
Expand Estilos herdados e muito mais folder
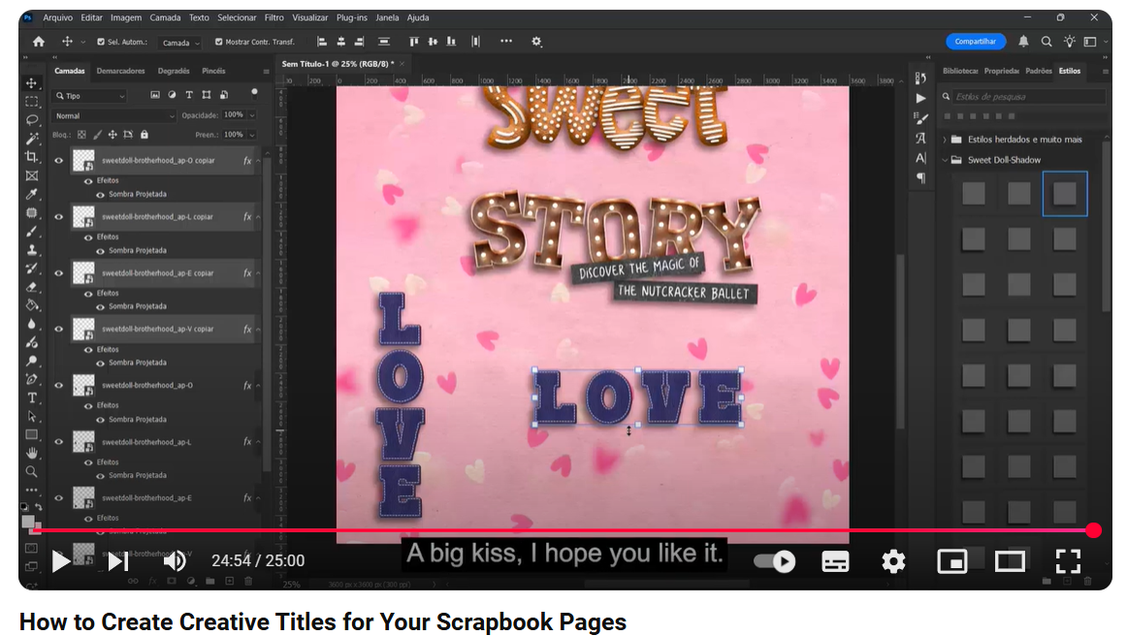point(945,140)
